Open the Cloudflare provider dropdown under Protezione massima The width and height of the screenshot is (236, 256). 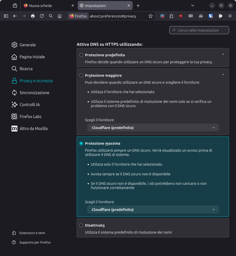coord(153,209)
